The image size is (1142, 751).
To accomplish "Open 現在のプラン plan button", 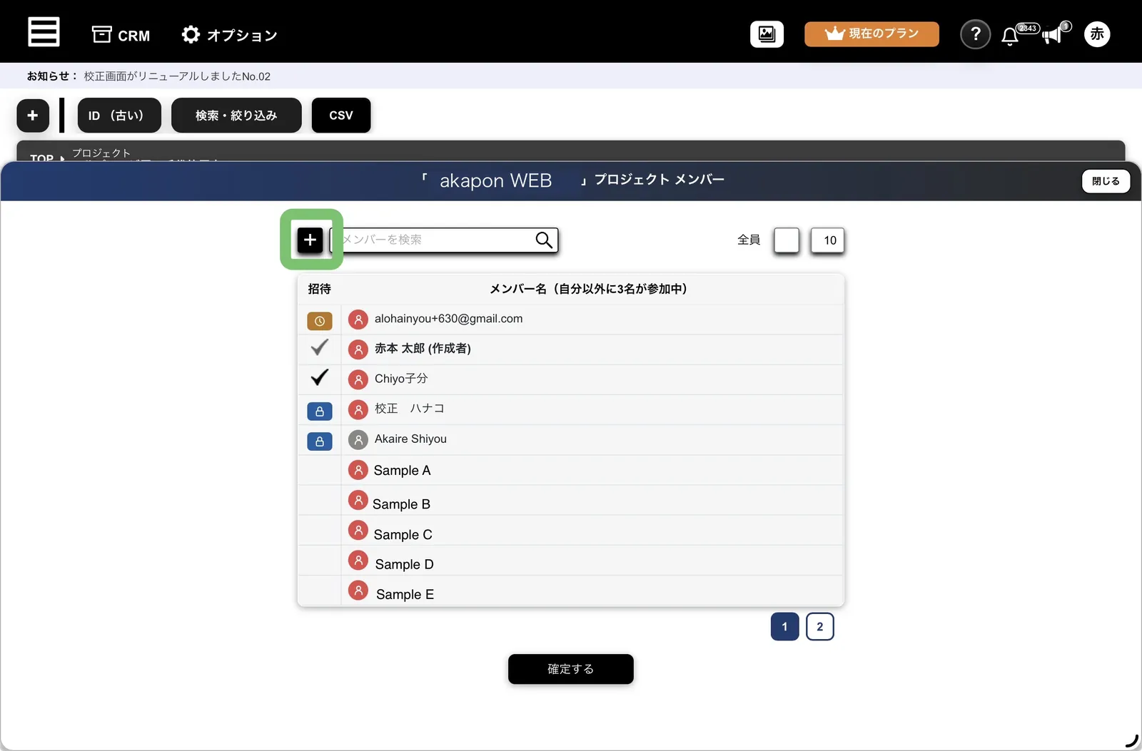I will tap(871, 34).
